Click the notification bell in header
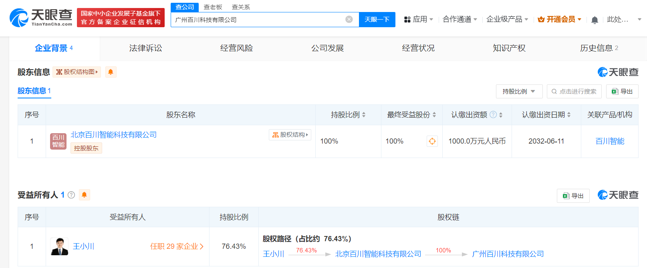Image resolution: width=647 pixels, height=268 pixels. [595, 20]
